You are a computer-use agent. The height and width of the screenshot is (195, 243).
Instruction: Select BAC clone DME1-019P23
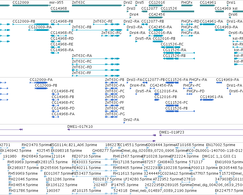201,136
